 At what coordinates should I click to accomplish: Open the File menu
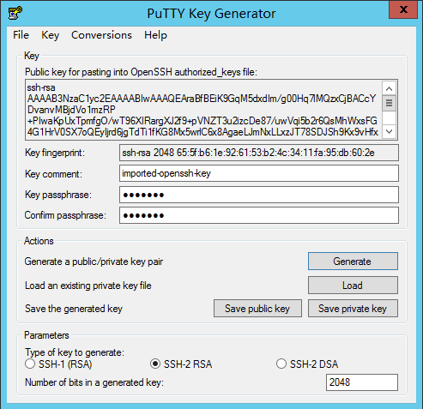tap(21, 35)
